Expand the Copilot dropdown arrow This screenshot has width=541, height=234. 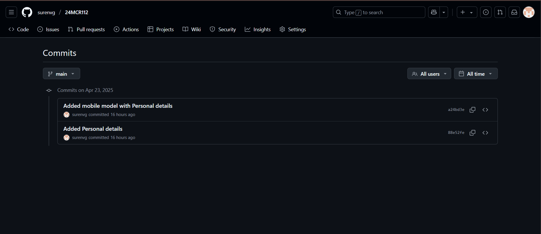(x=444, y=12)
